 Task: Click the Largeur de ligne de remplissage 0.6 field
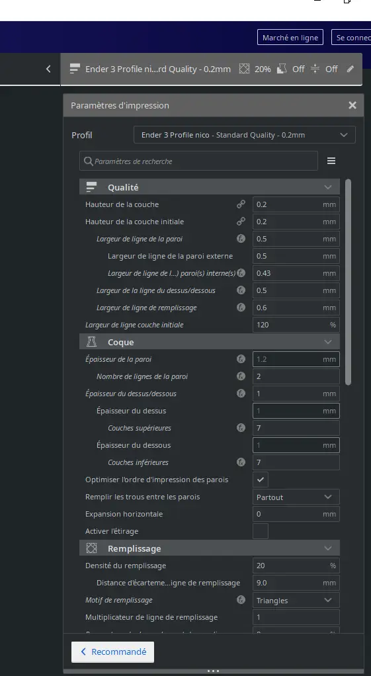(x=296, y=308)
